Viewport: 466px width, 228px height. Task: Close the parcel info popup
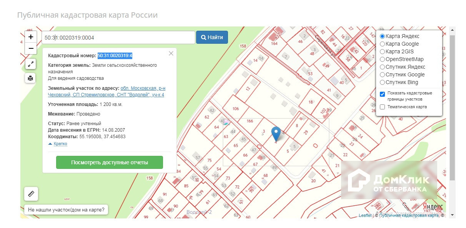tap(171, 53)
